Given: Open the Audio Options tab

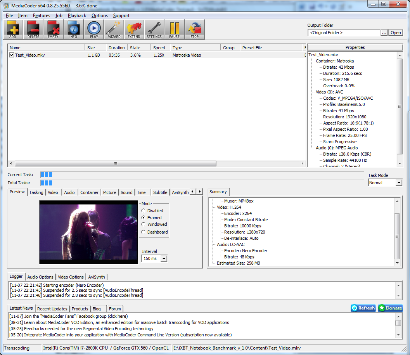Looking at the screenshot, I should pos(40,277).
